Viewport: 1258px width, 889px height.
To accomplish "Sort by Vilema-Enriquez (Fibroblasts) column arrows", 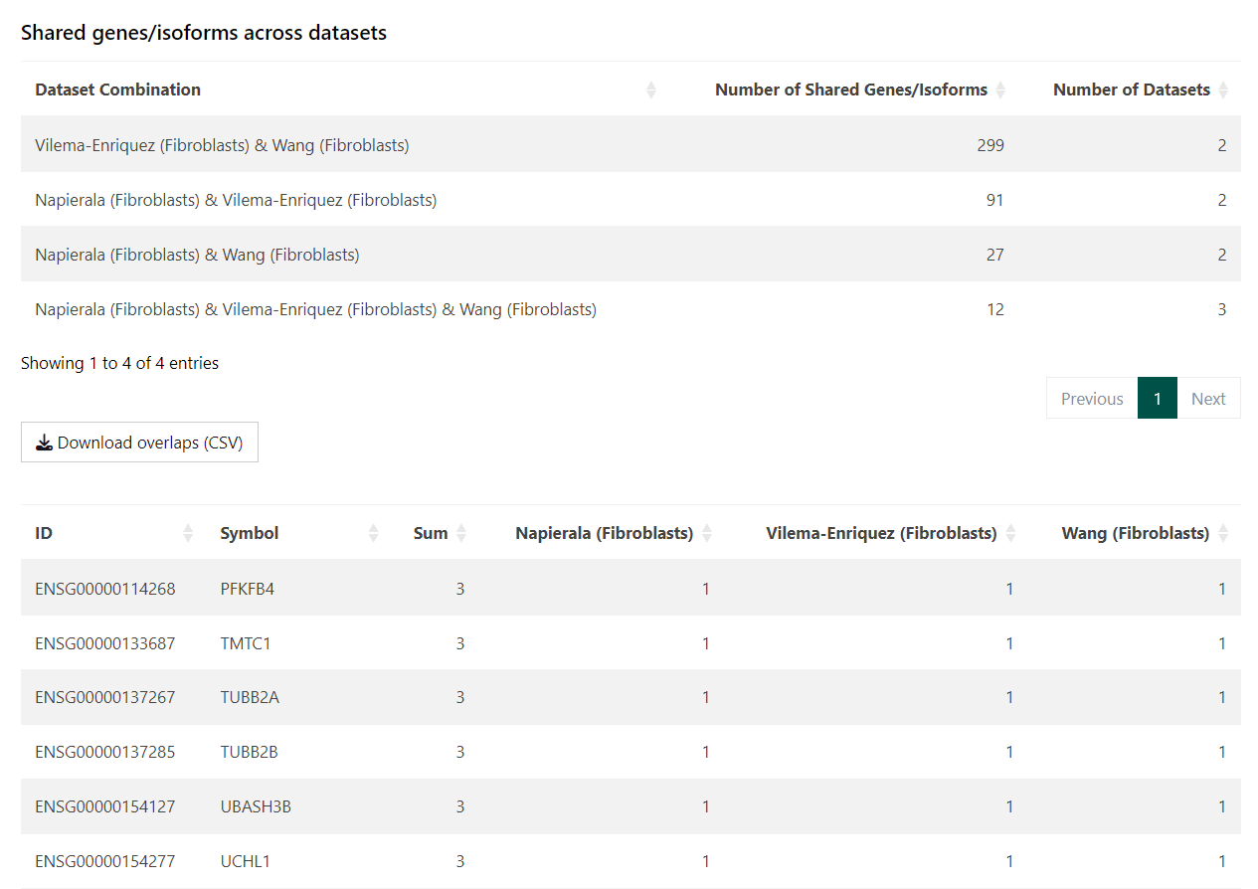I will point(1010,533).
